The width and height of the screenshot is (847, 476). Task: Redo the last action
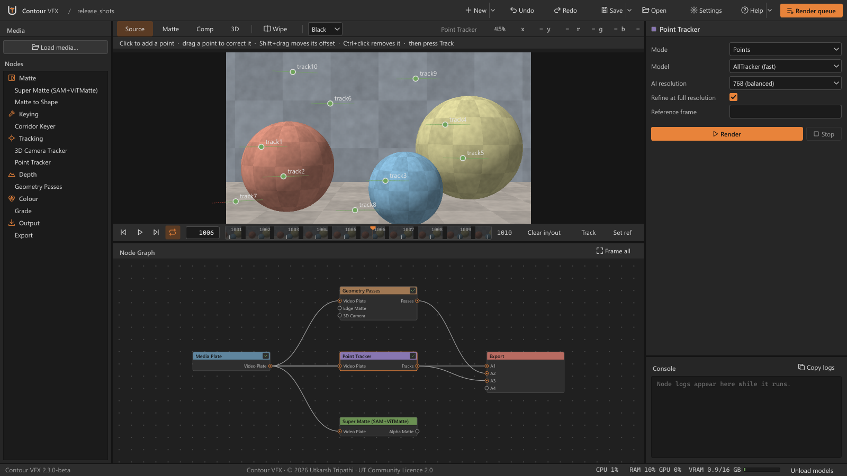tap(565, 11)
